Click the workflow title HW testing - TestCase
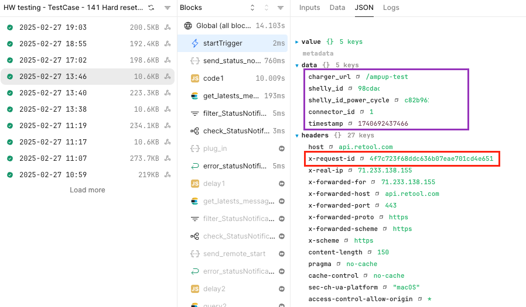The height and width of the screenshot is (307, 526). click(x=73, y=8)
